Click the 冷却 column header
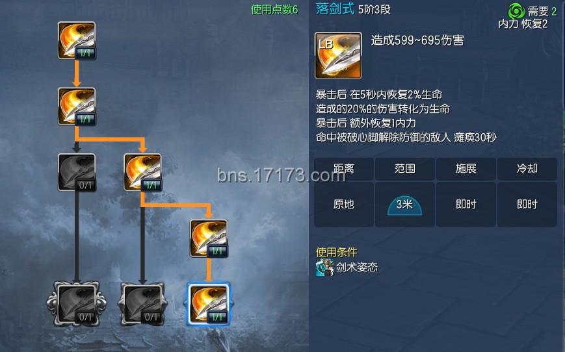Image resolution: width=565 pixels, height=352 pixels. 527,168
